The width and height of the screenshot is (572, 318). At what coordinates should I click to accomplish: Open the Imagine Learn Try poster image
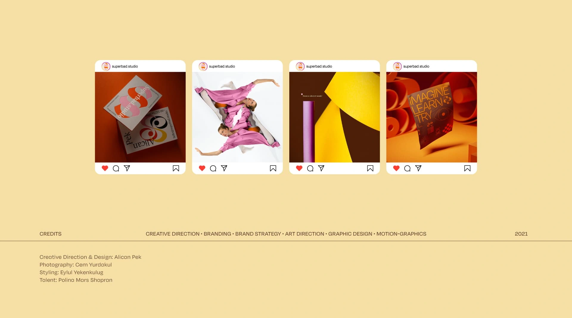click(x=432, y=117)
